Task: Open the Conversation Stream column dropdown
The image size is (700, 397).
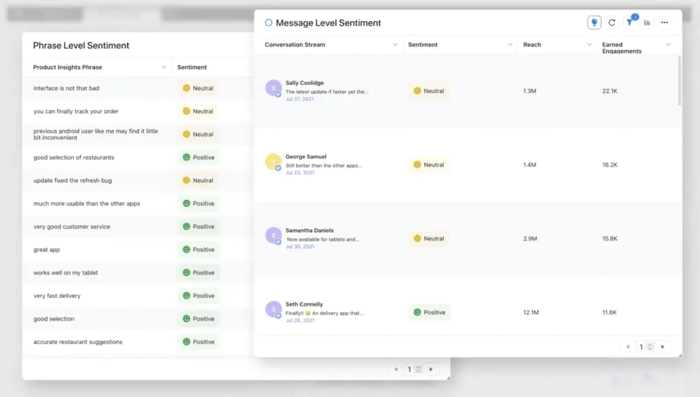Action: pyautogui.click(x=395, y=44)
